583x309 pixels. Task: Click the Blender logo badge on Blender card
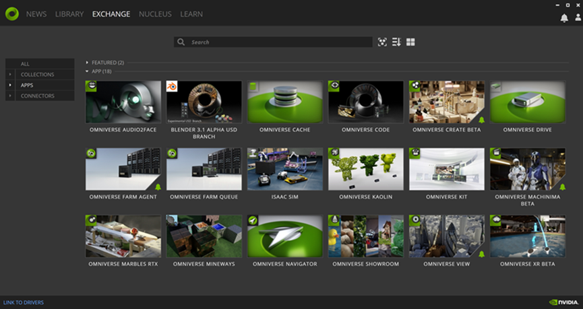[172, 86]
